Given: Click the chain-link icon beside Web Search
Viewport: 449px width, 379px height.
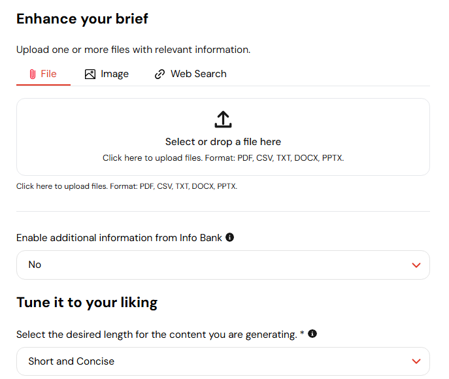Looking at the screenshot, I should 159,74.
